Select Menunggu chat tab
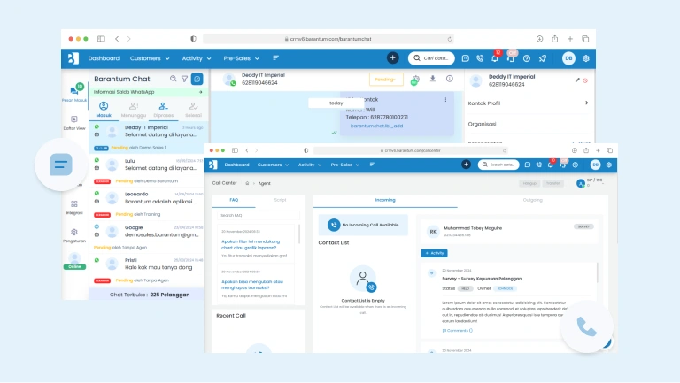 pos(134,110)
